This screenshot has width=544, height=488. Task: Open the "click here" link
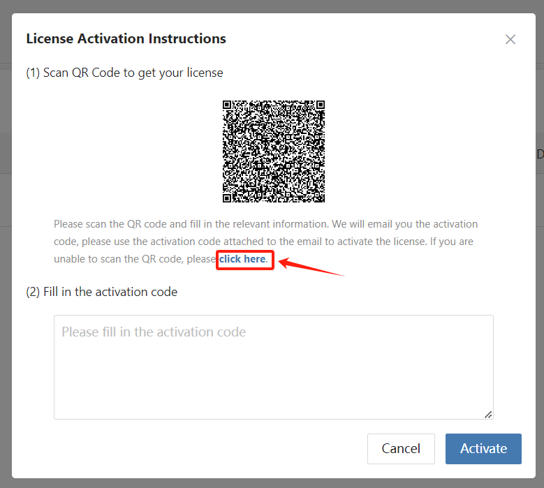pyautogui.click(x=242, y=259)
